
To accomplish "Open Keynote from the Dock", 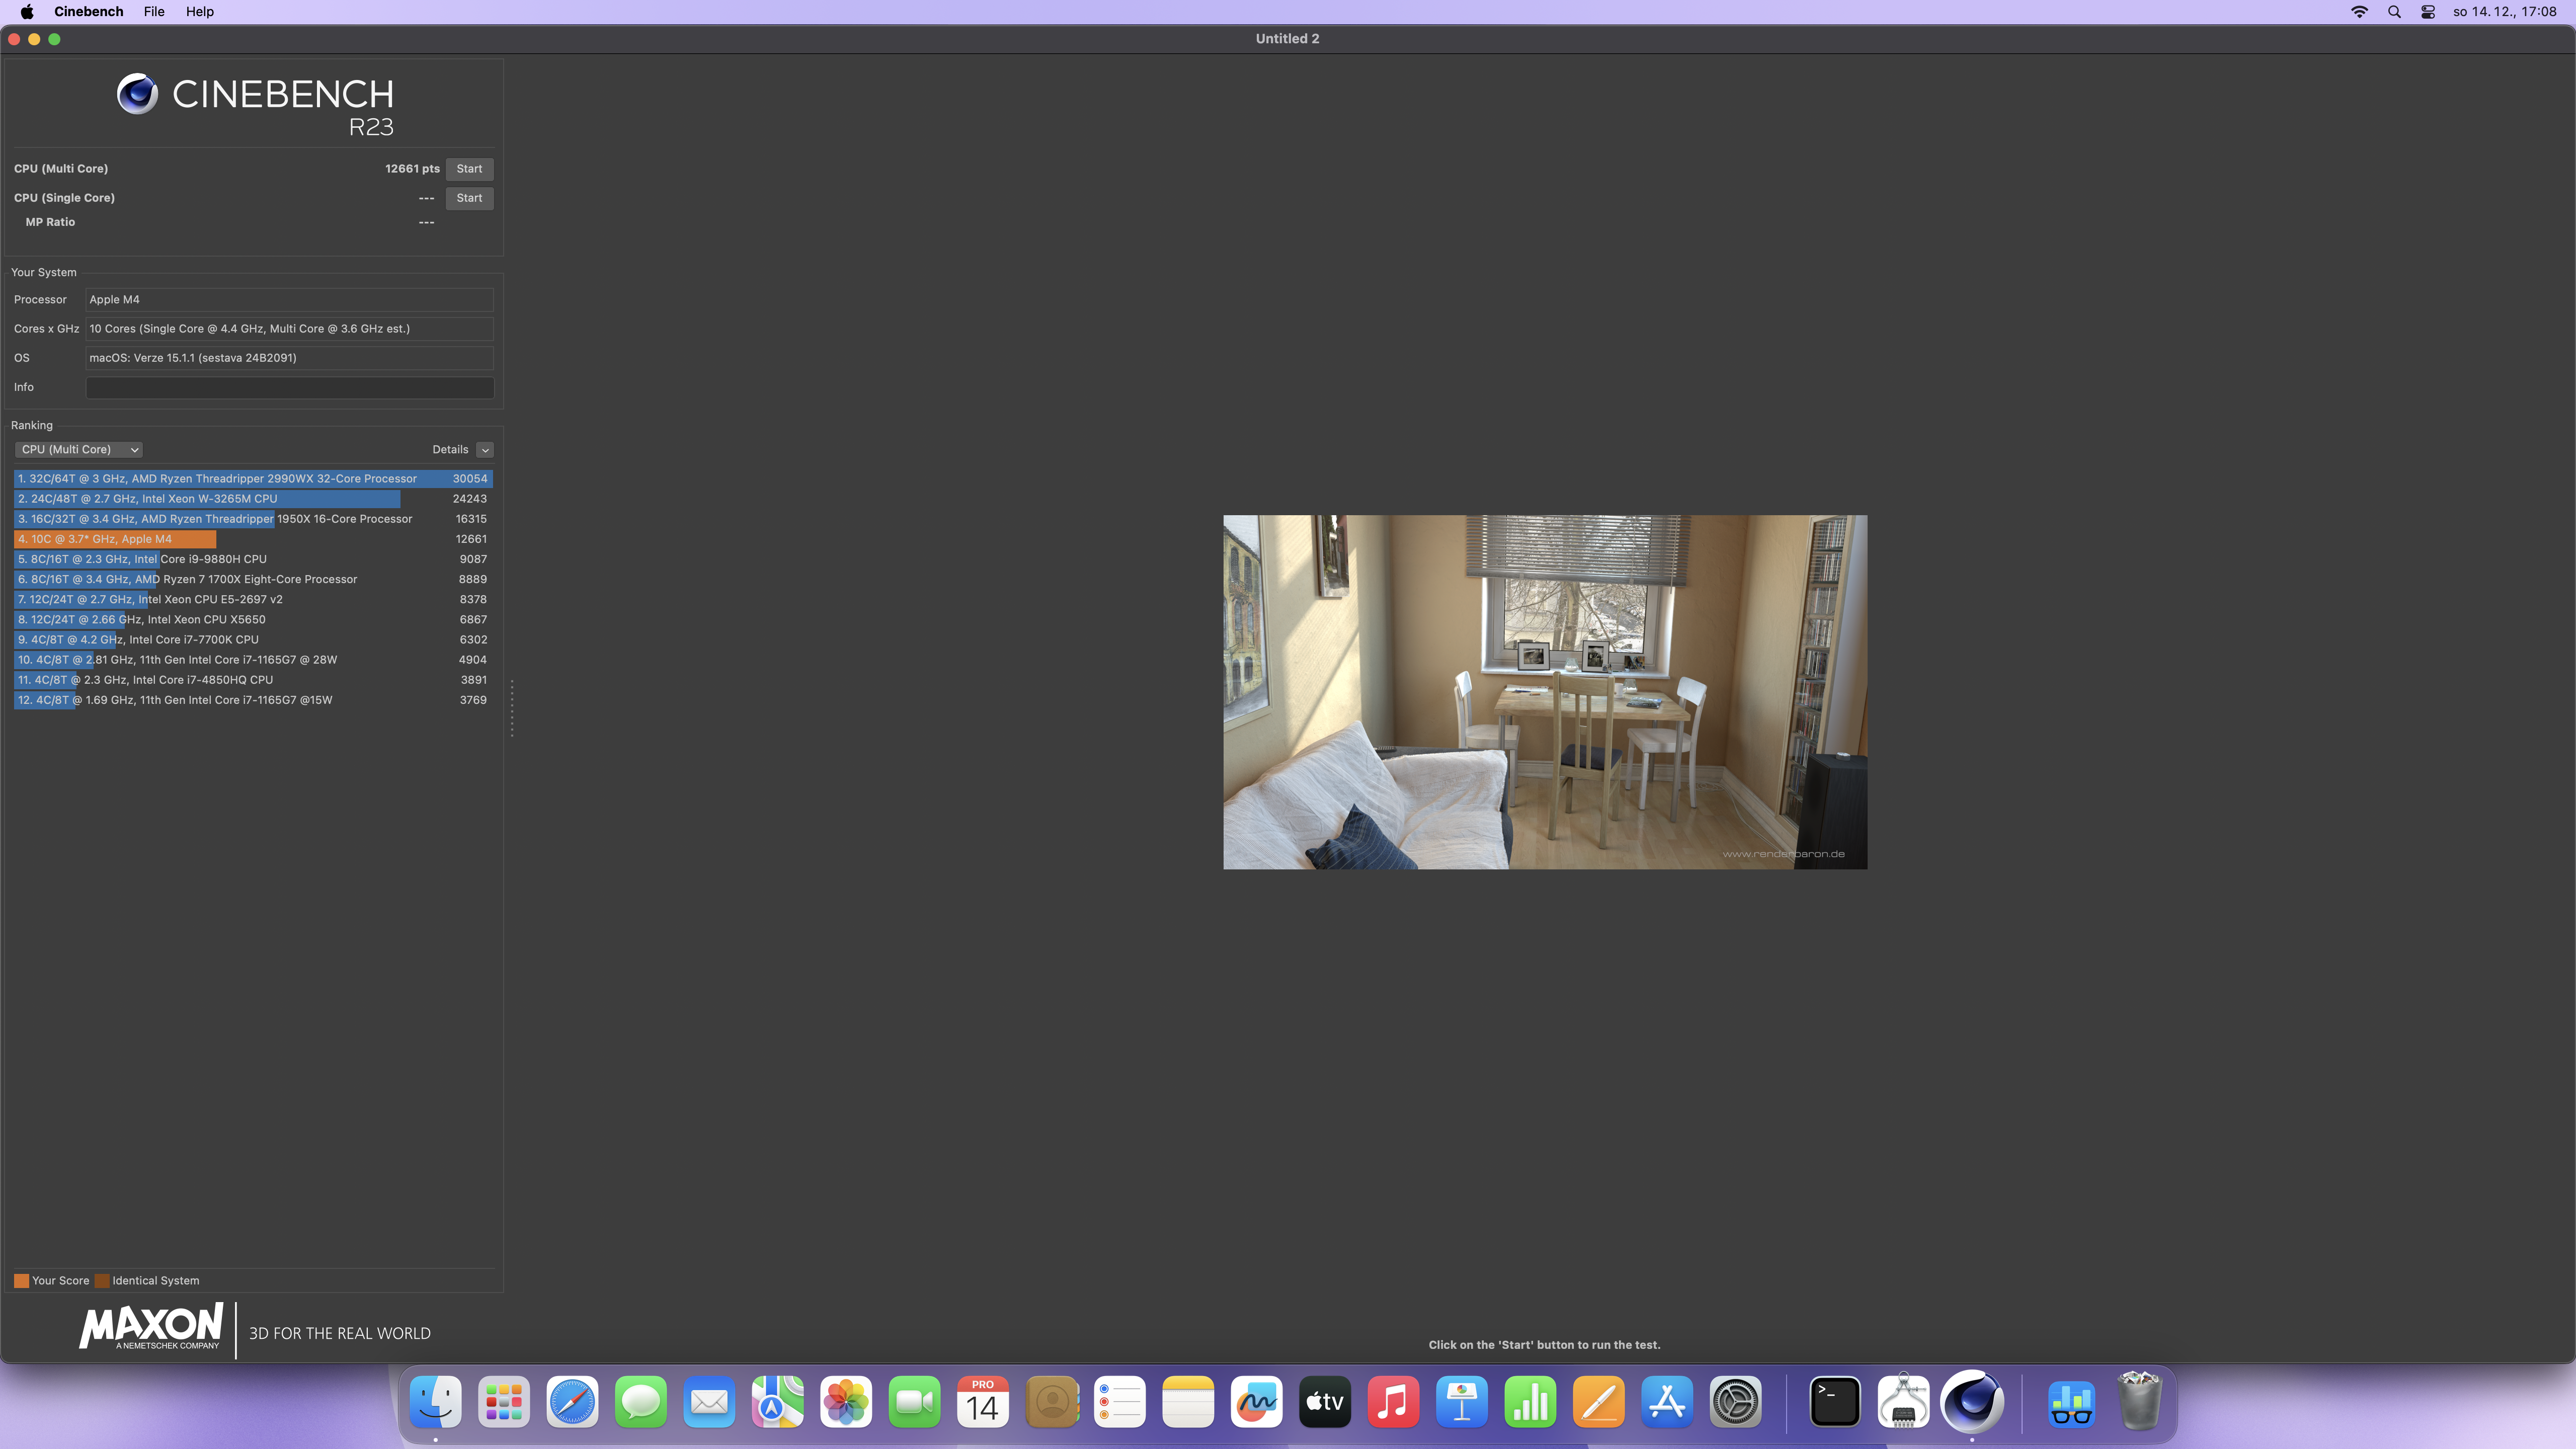I will coord(1461,1402).
